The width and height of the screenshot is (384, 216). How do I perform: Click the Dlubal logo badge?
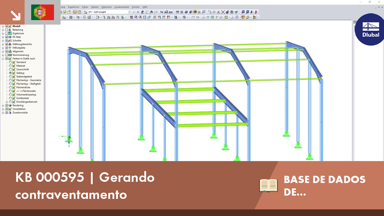[x=370, y=29]
